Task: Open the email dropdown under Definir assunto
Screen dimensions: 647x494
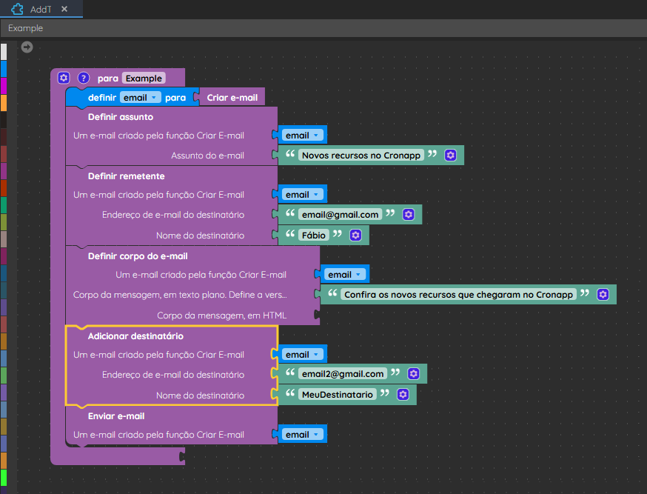Action: [303, 136]
